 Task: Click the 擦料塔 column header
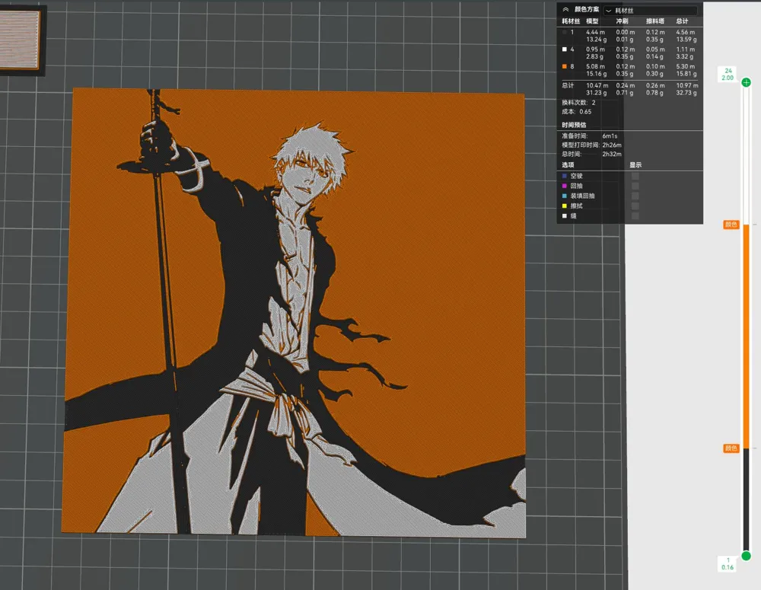(x=655, y=21)
